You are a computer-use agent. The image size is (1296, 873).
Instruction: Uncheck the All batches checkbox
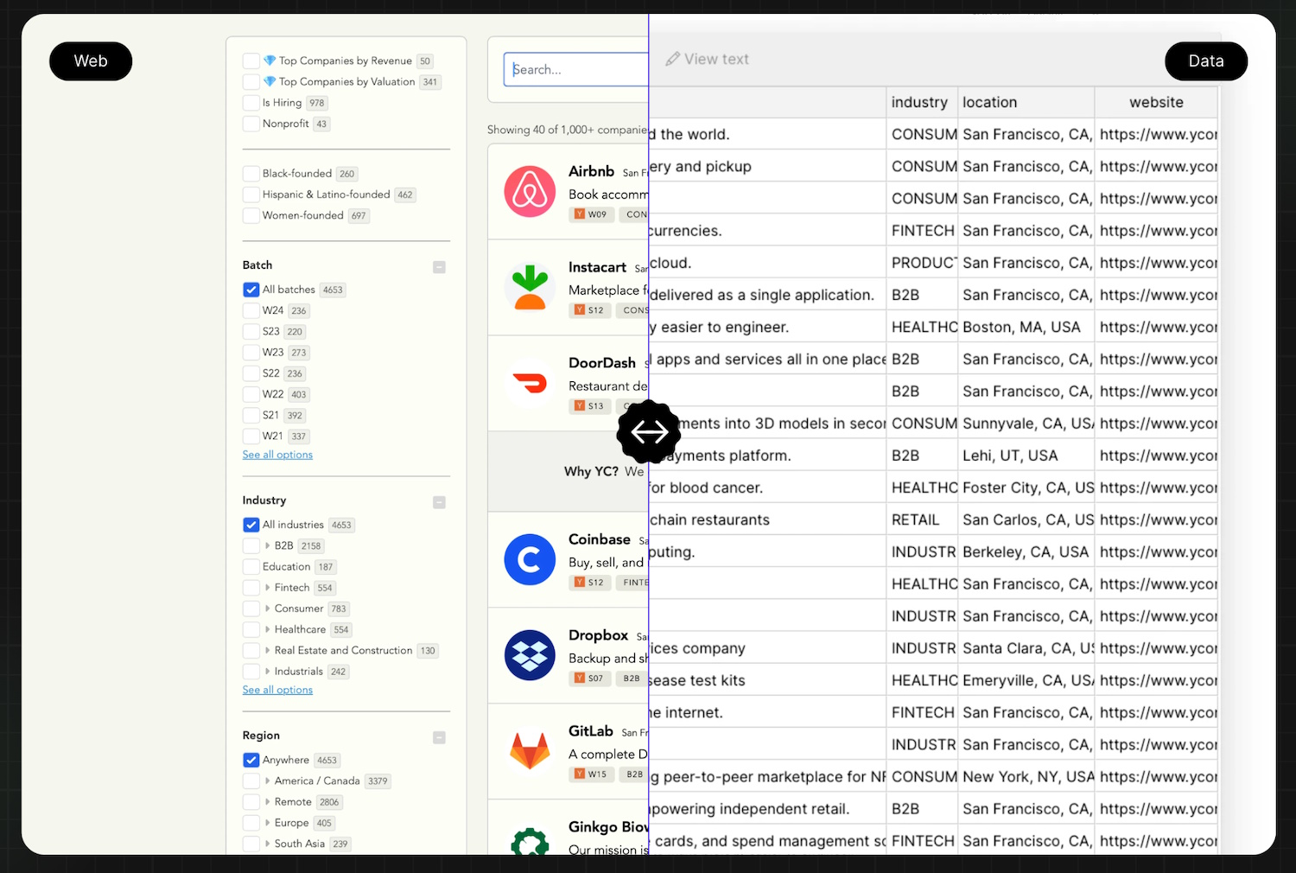(251, 290)
